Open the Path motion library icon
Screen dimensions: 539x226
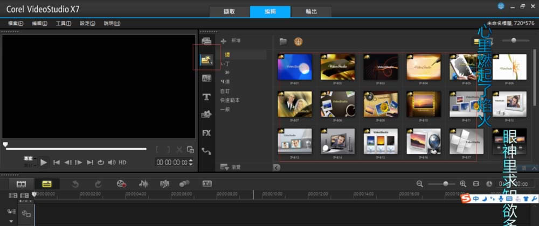pos(206,151)
